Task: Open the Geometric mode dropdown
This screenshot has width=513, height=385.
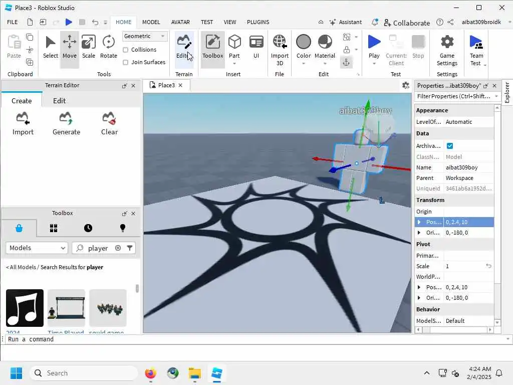Action: (x=145, y=36)
